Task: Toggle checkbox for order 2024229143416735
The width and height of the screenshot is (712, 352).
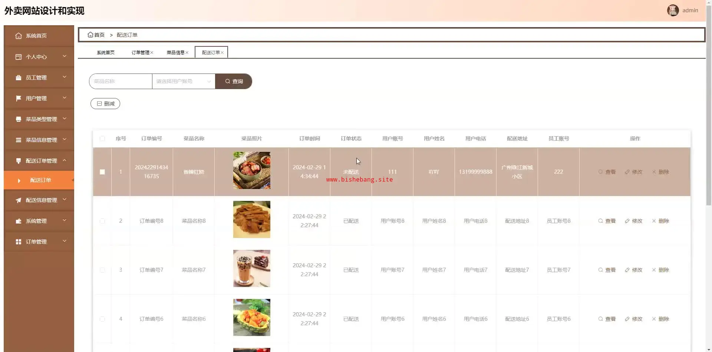Action: tap(102, 172)
